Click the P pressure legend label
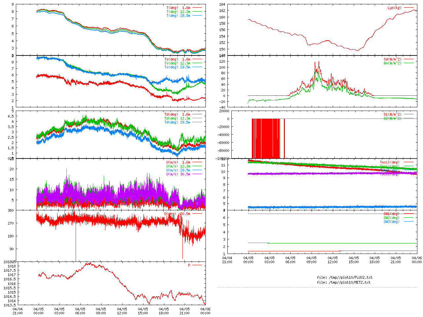This screenshot has height=317, width=423. 189,265
